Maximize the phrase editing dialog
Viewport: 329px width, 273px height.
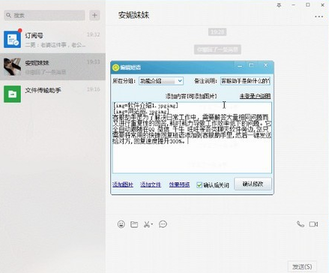(x=251, y=65)
